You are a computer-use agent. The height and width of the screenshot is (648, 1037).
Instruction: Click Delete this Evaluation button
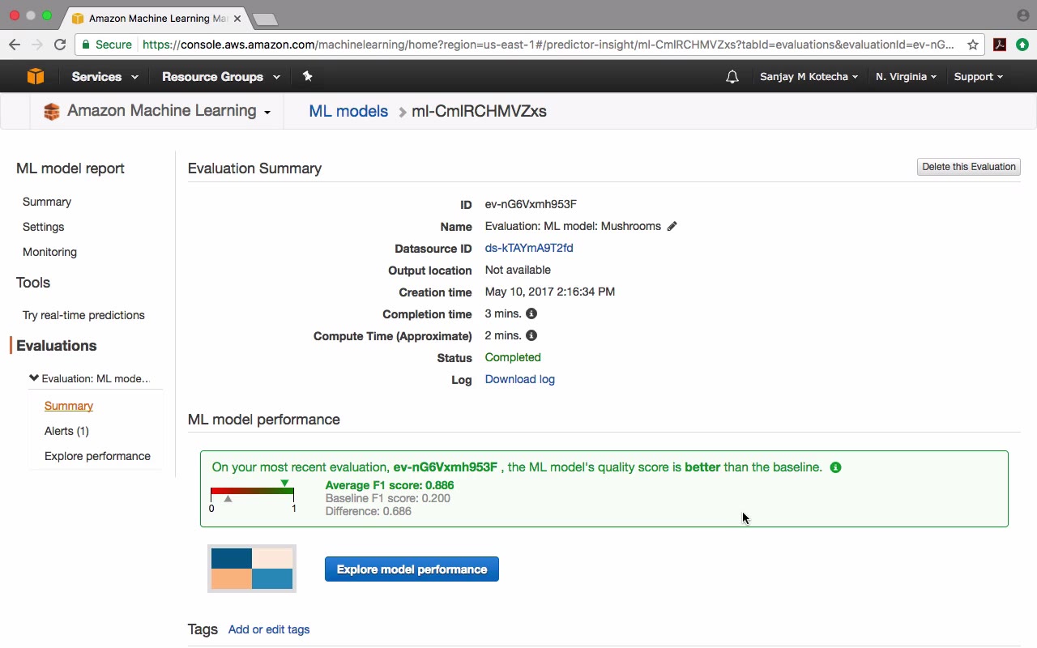(969, 167)
